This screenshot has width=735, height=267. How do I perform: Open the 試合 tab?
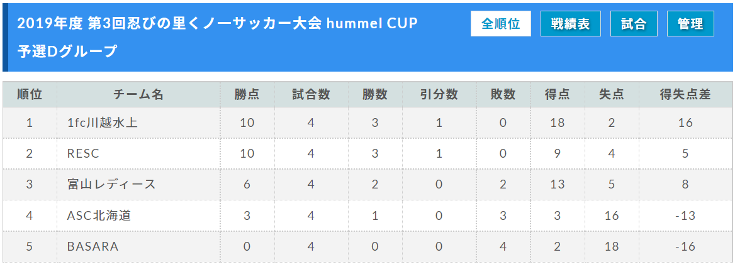coord(634,23)
